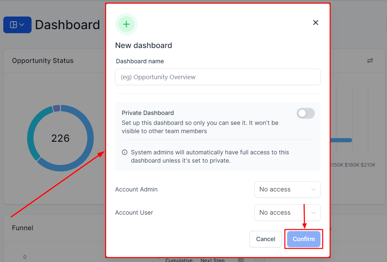Click the 226 count inside the donut chart
387x262 pixels.
click(x=61, y=138)
